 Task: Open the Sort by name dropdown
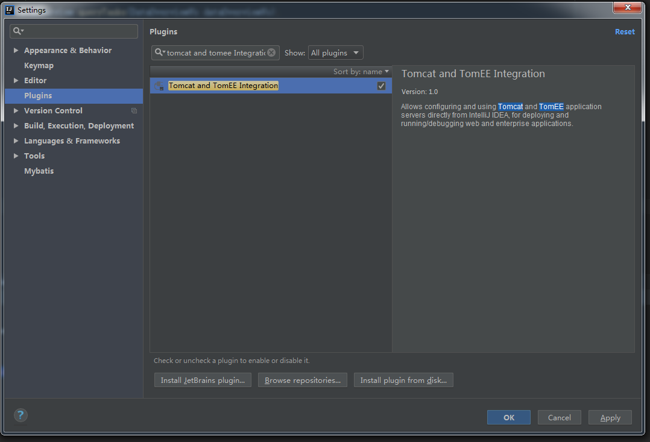pos(361,72)
